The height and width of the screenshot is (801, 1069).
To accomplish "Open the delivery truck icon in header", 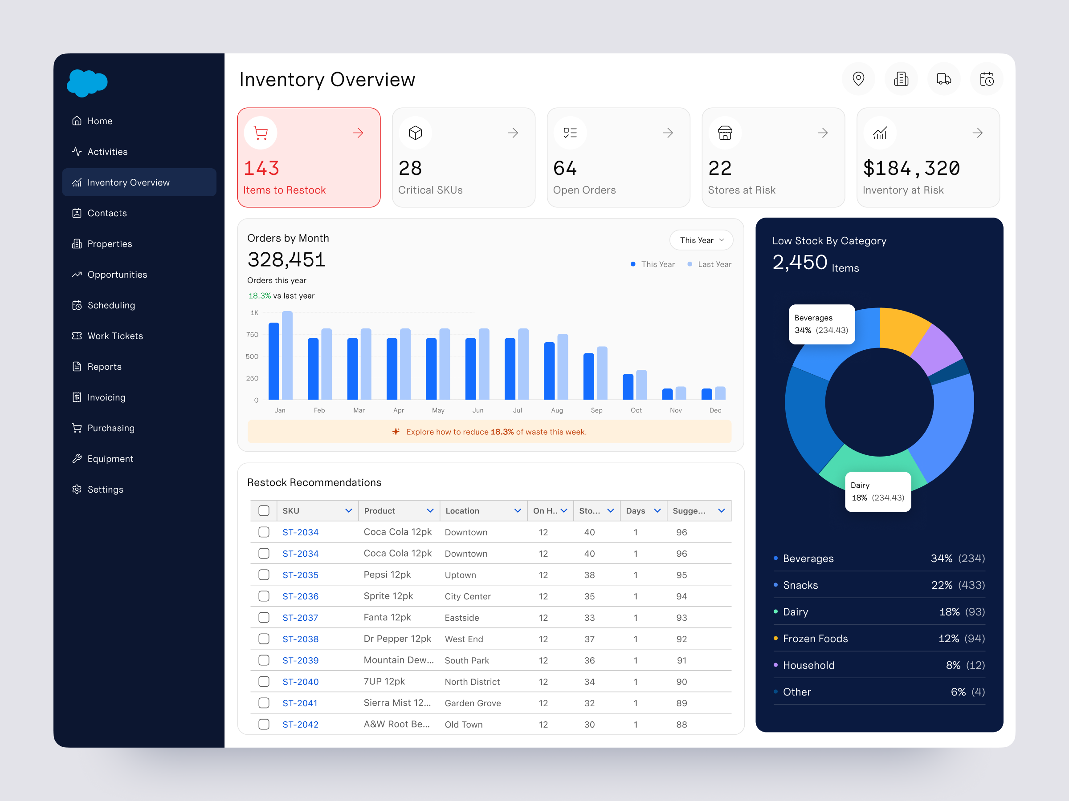I will click(943, 79).
